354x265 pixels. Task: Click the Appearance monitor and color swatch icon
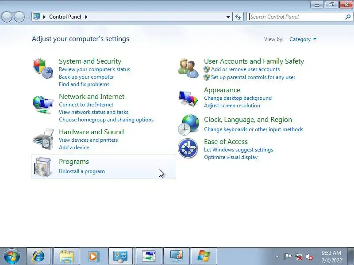pos(188,98)
